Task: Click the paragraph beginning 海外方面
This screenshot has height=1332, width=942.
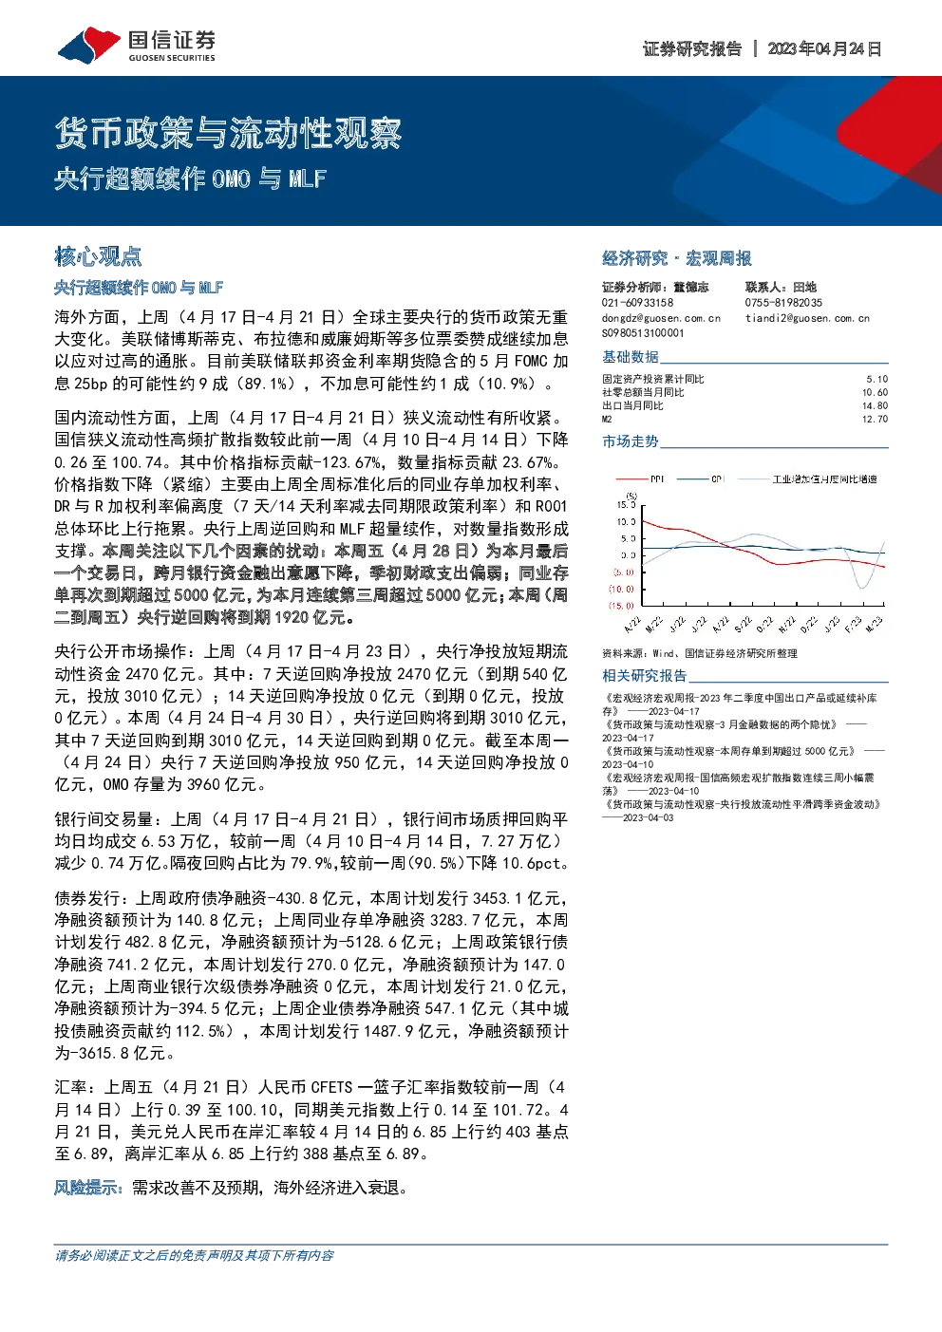Action: [311, 350]
